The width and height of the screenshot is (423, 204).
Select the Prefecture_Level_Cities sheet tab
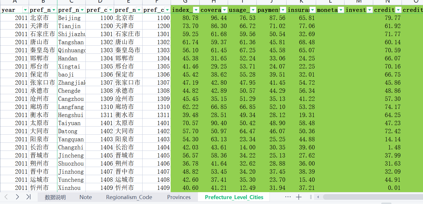point(234,197)
